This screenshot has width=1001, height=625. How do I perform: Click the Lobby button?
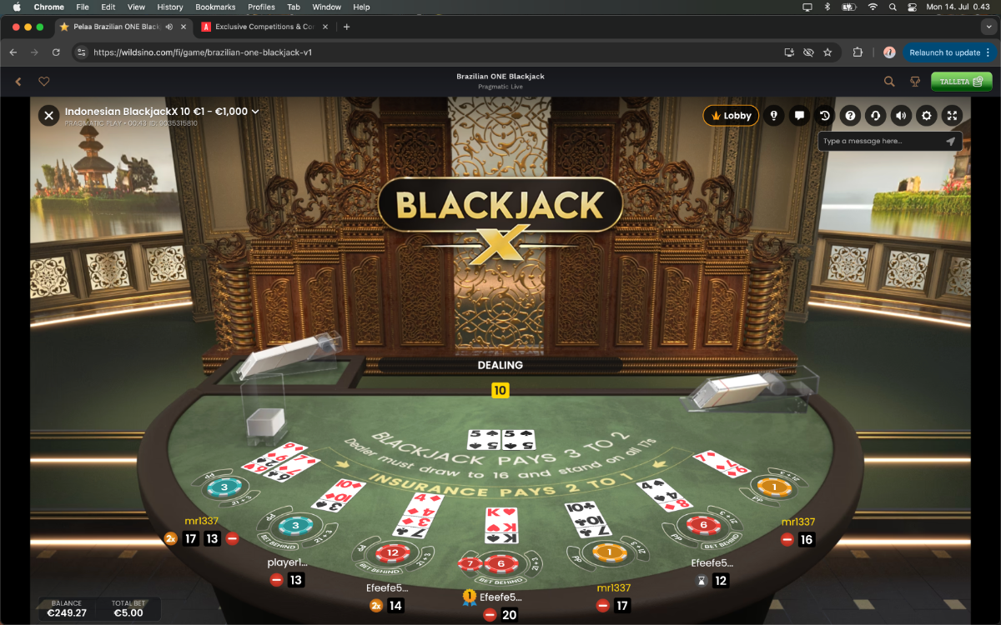(x=731, y=116)
